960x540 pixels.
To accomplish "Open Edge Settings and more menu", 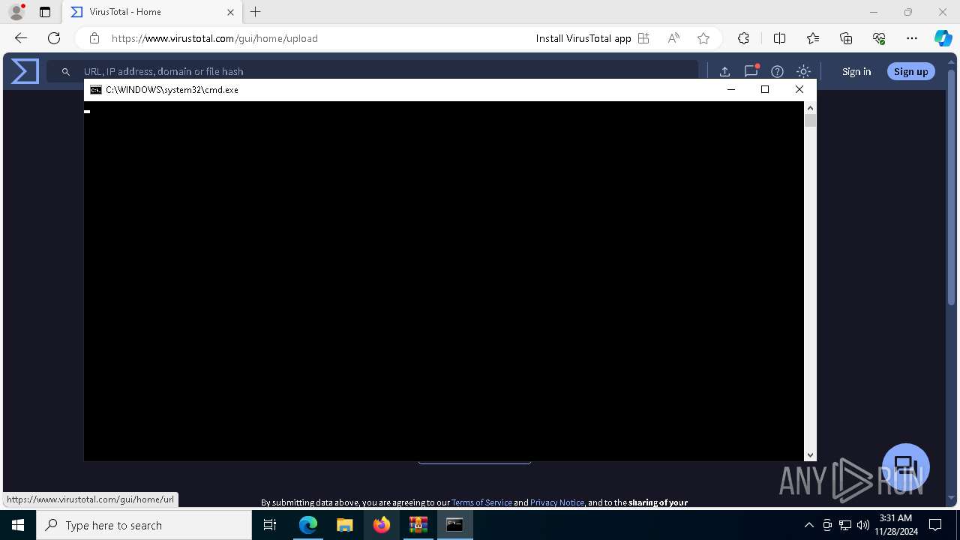I will point(912,38).
